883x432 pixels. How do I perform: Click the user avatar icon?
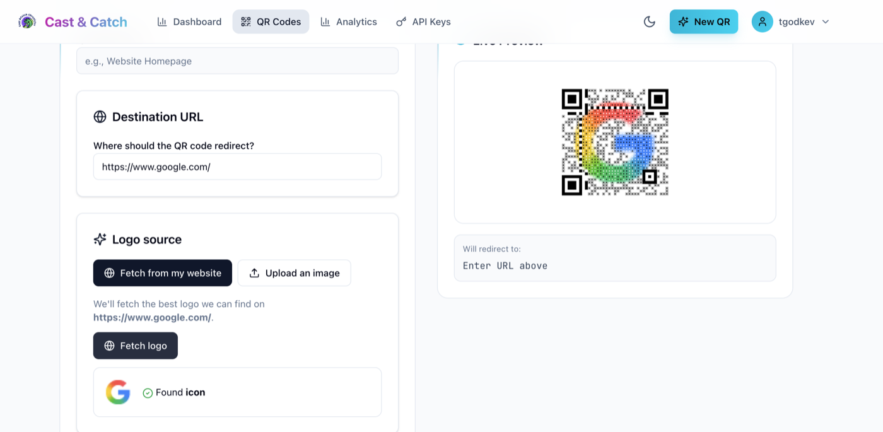[762, 21]
